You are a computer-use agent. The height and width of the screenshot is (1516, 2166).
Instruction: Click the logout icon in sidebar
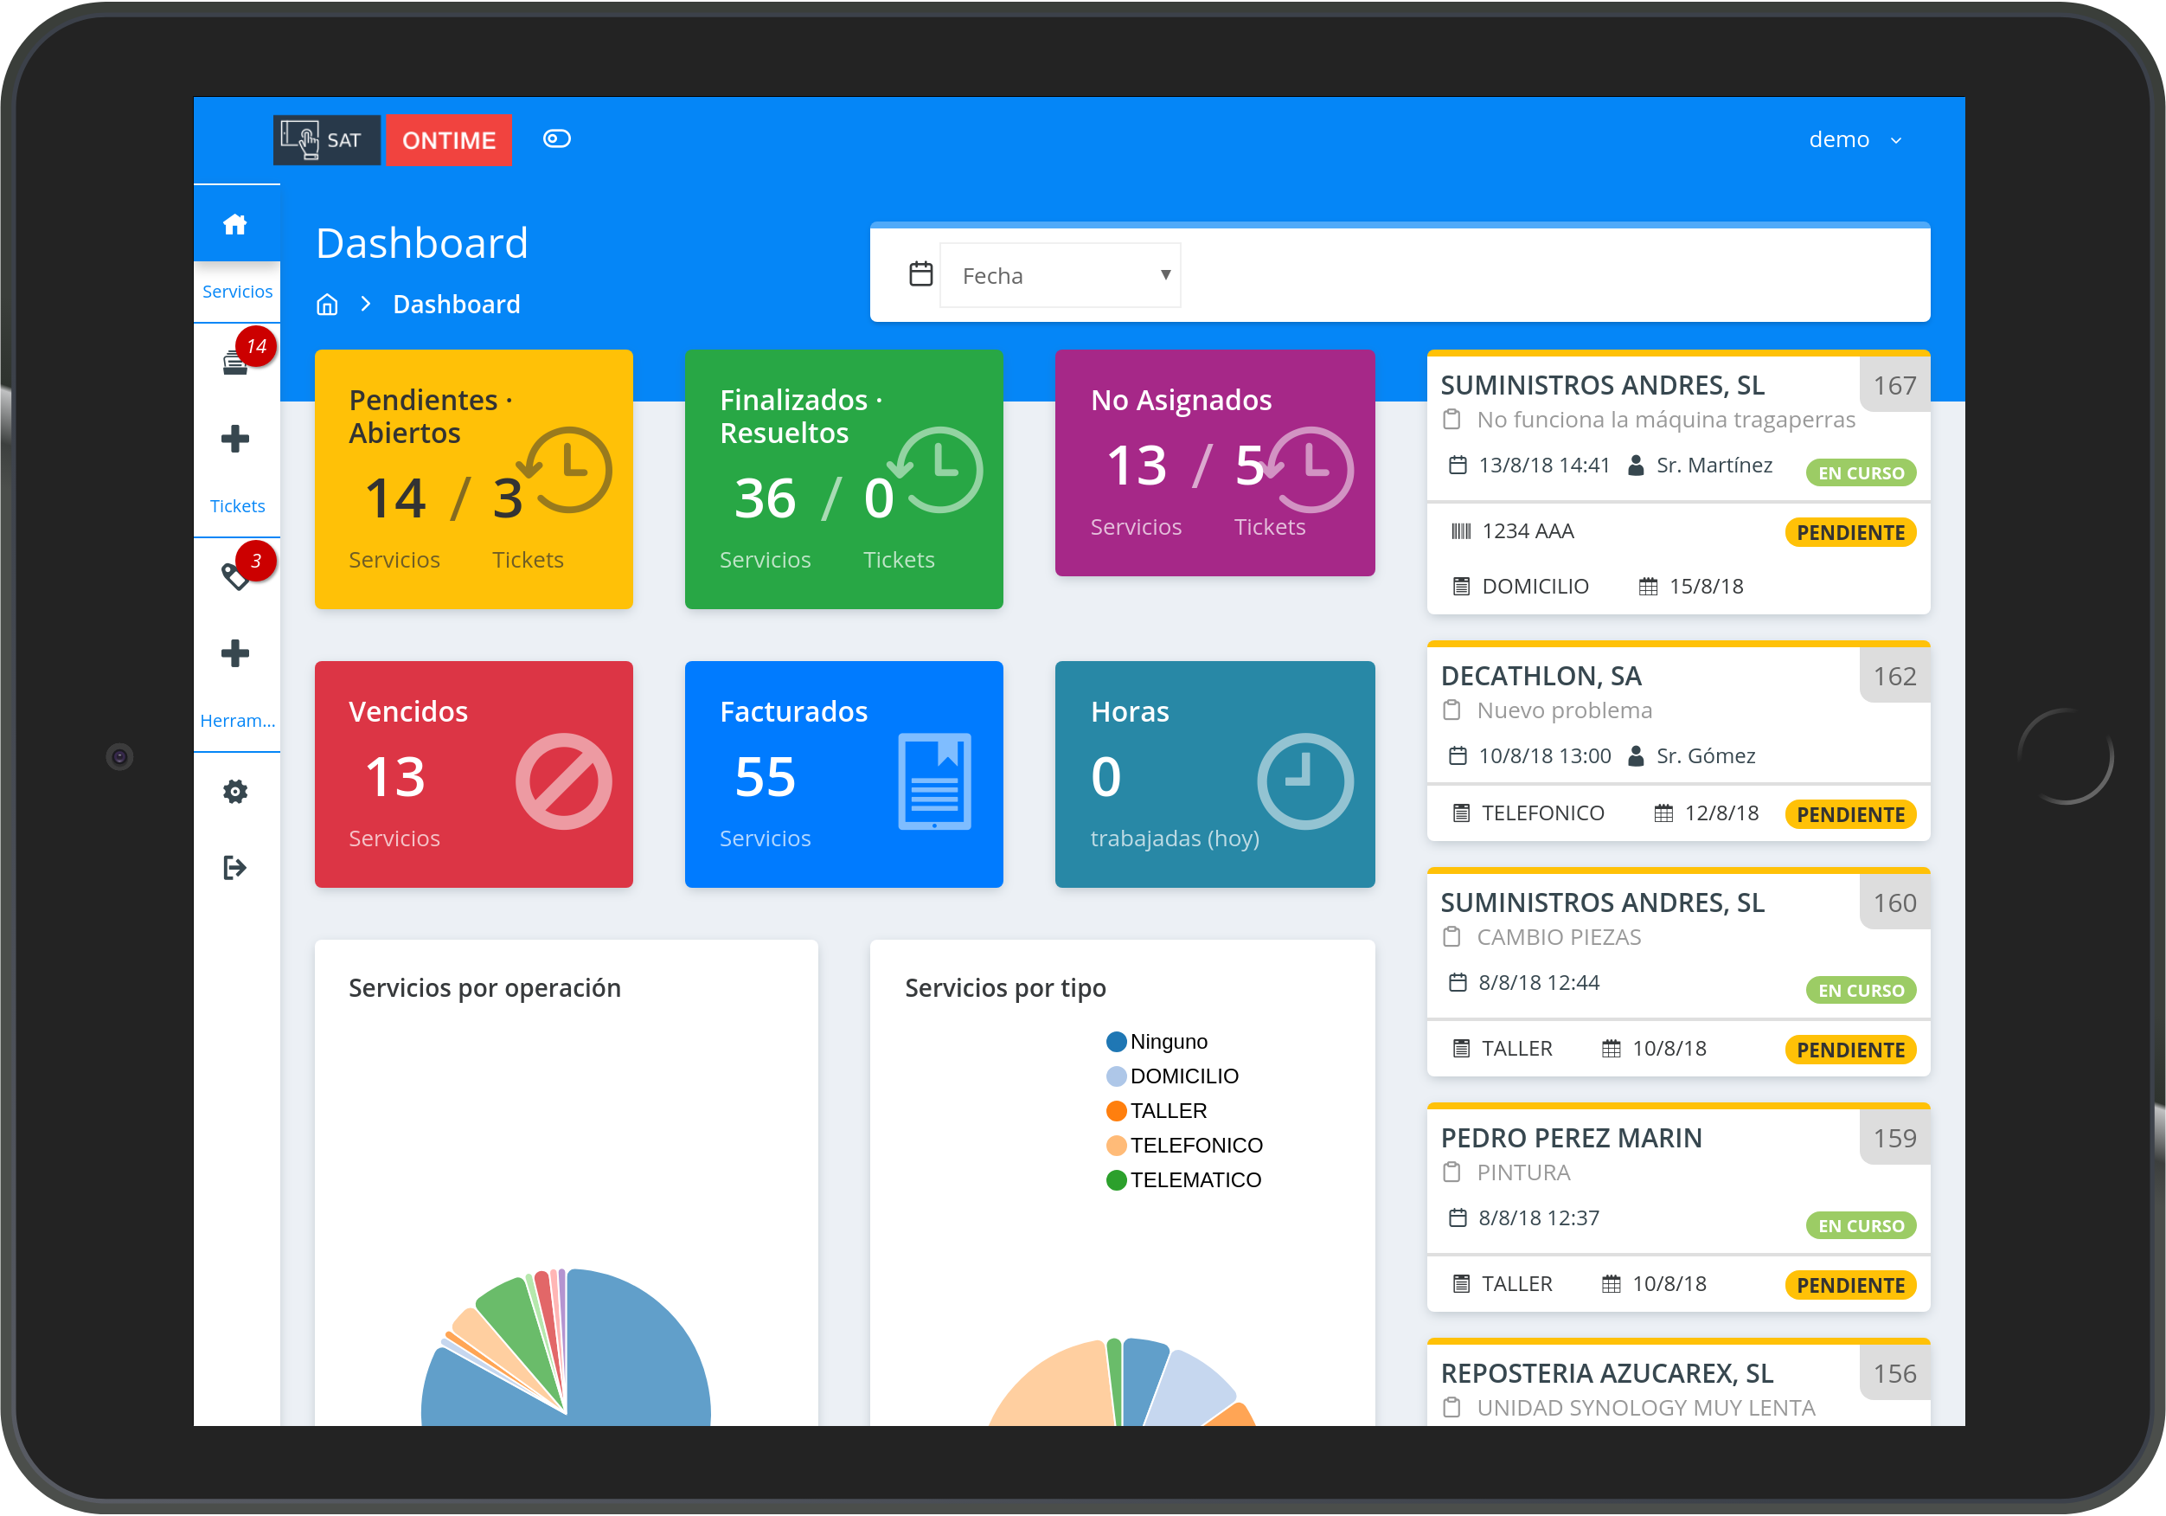[235, 868]
